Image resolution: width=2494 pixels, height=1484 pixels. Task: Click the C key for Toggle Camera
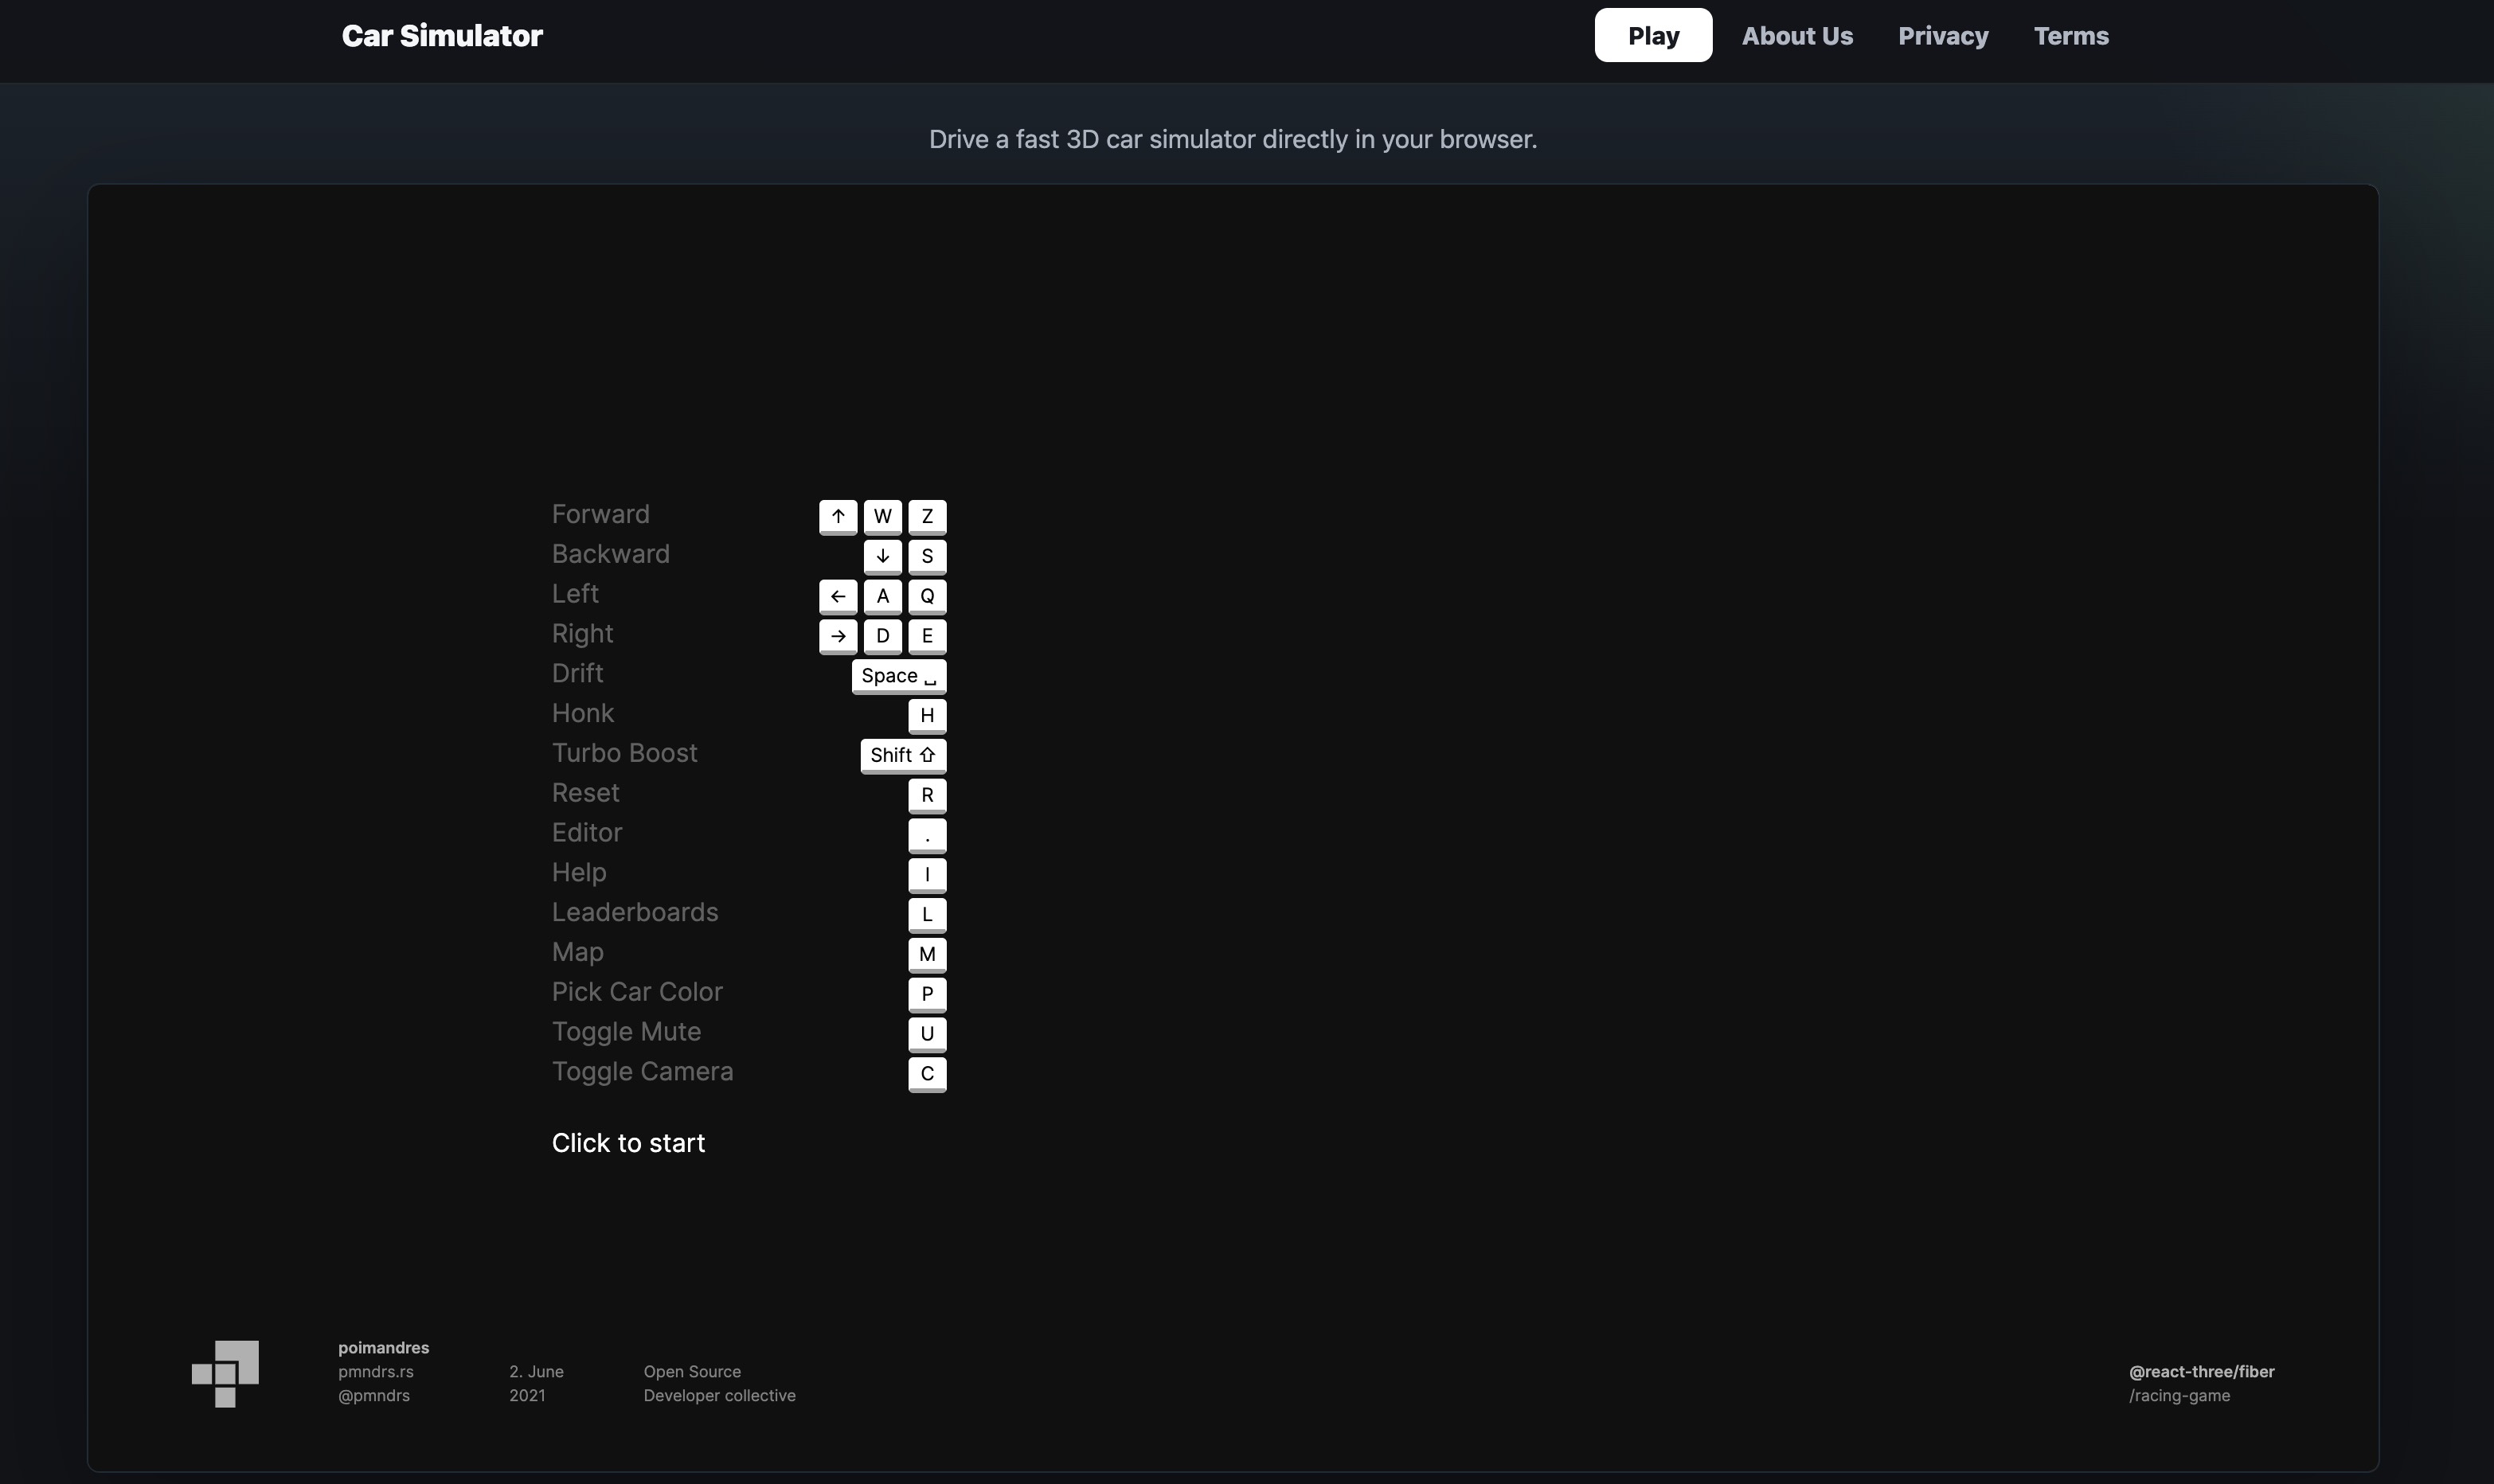click(927, 1075)
